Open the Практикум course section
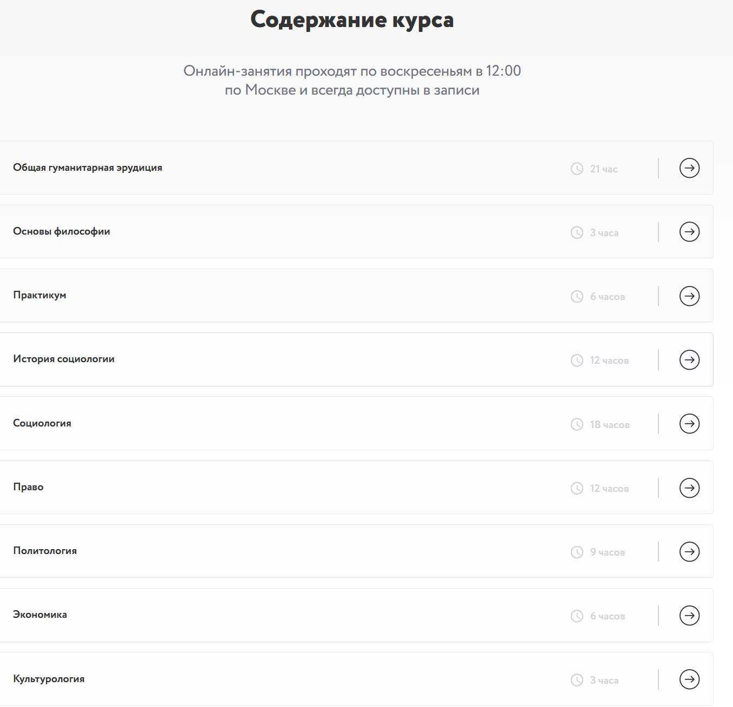The image size is (733, 707). [39, 295]
